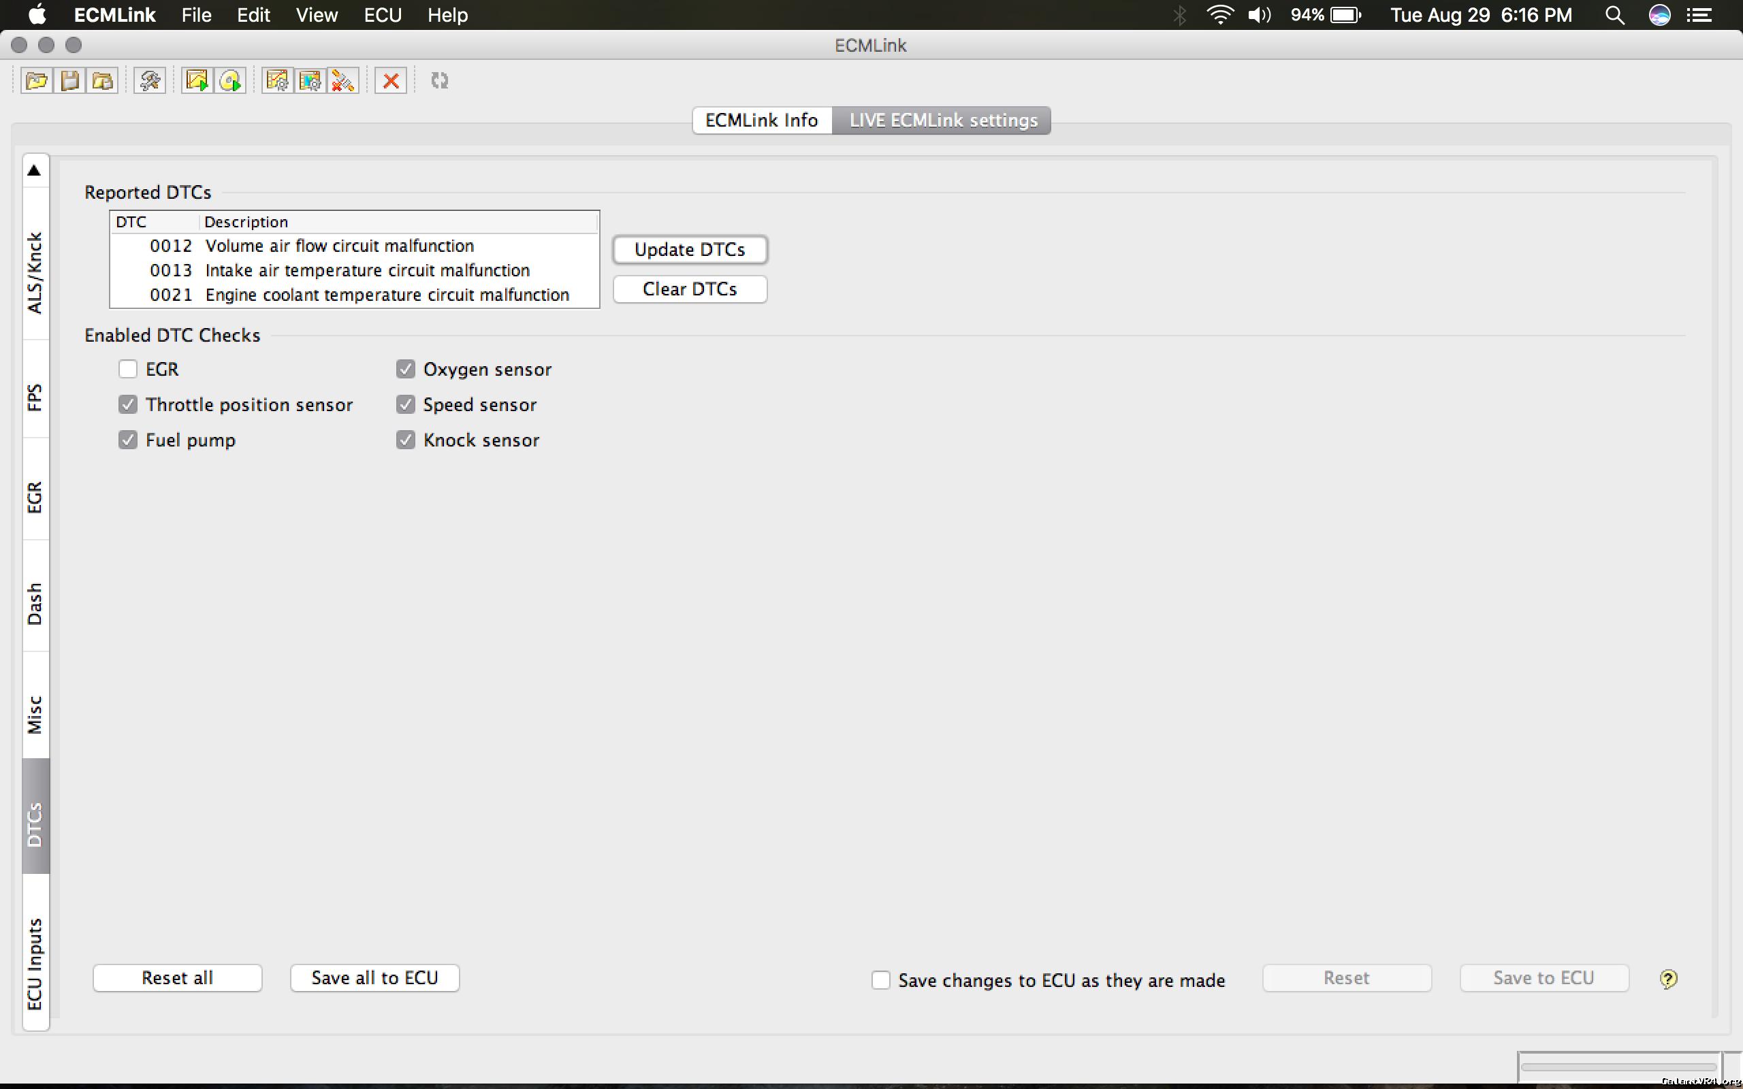Click the red X toolbar icon
1743x1089 pixels.
pyautogui.click(x=391, y=81)
